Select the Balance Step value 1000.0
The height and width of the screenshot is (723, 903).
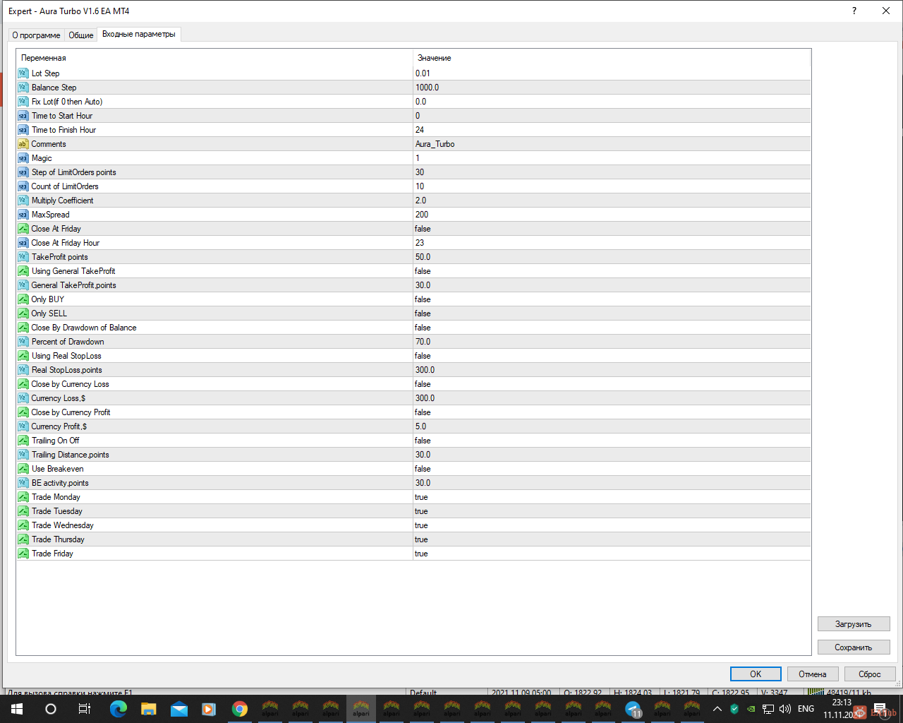coord(427,88)
